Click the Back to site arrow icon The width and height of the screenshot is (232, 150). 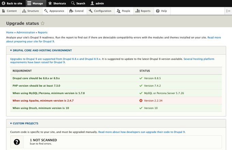click(x=3, y=3)
